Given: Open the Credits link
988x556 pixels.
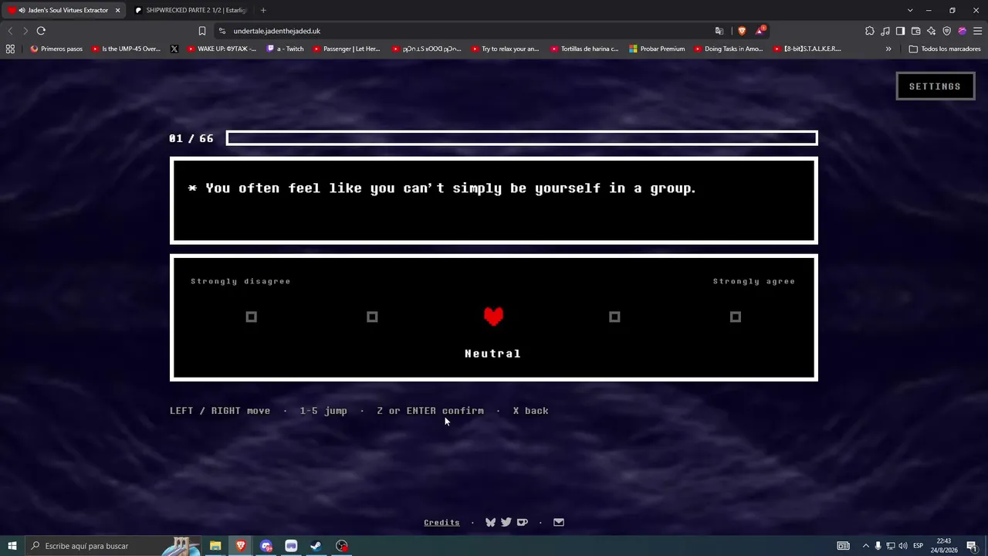Looking at the screenshot, I should click(x=442, y=523).
